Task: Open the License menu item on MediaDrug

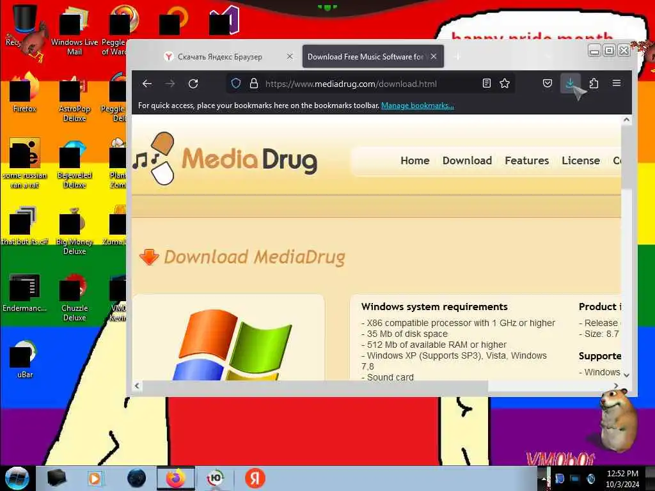Action: [581, 160]
